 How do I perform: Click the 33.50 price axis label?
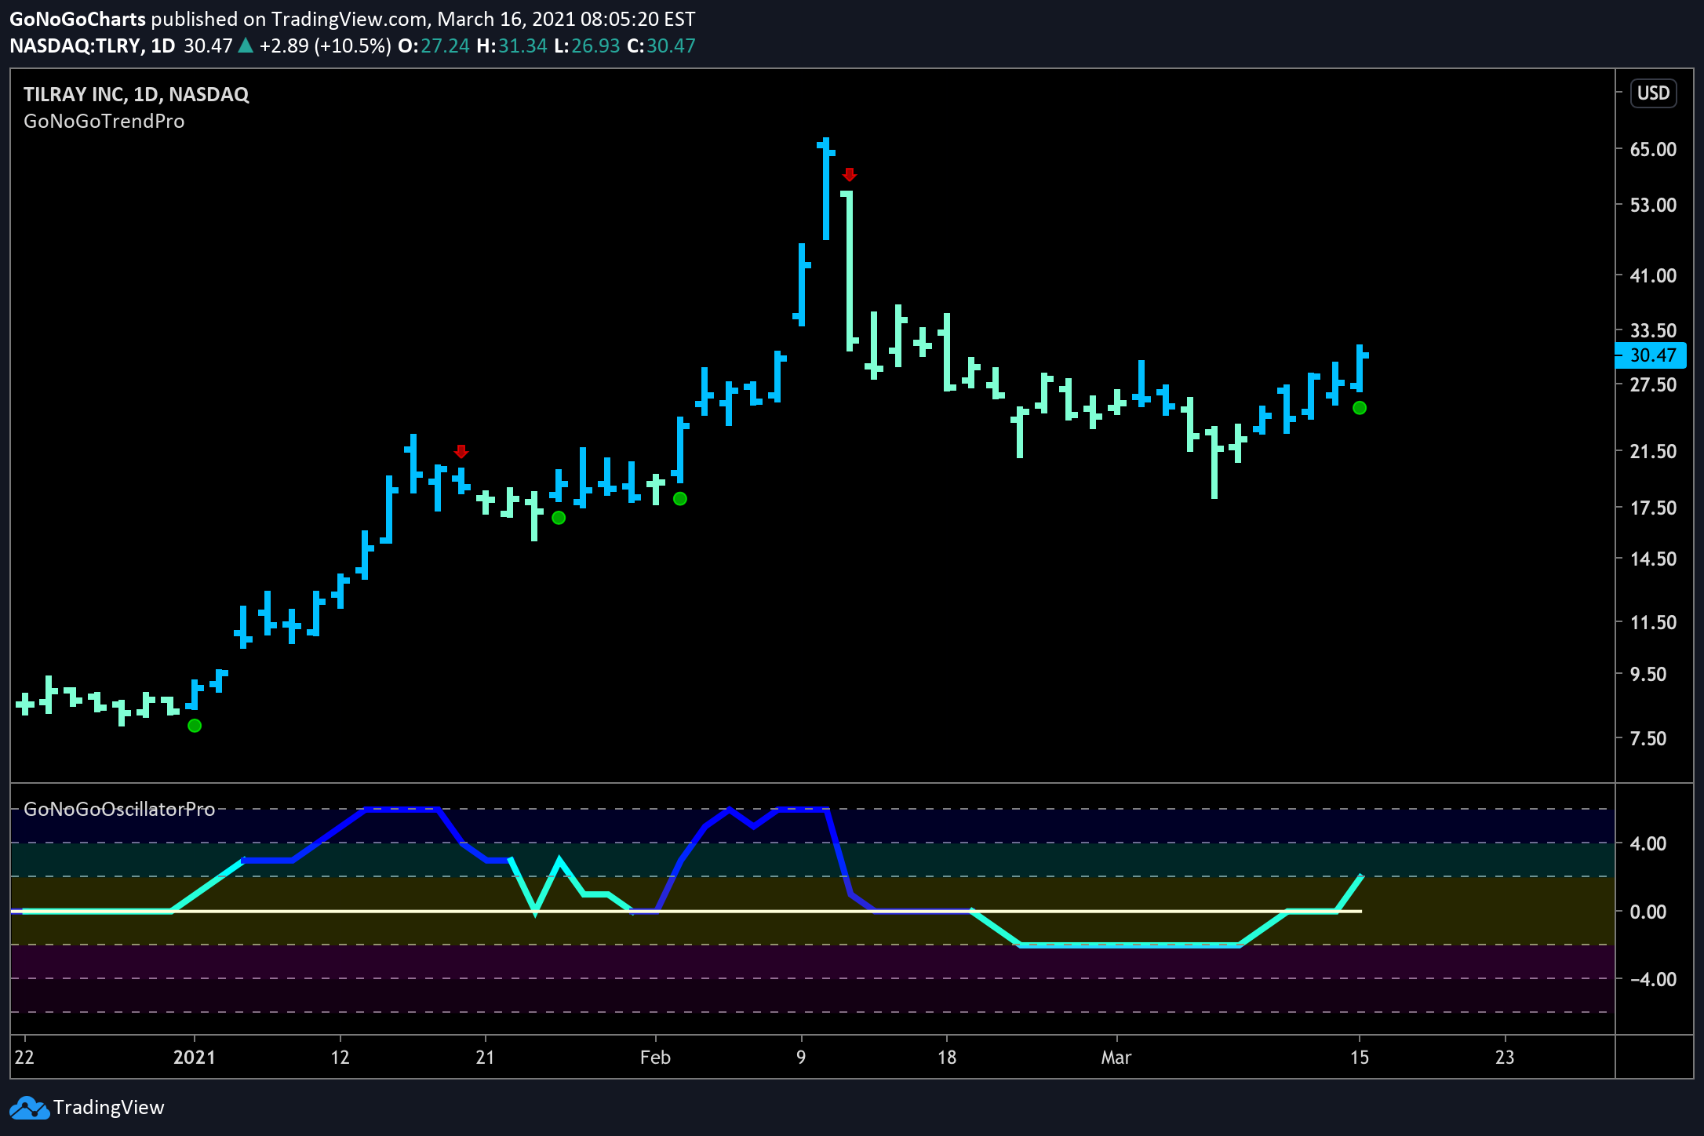tap(1653, 330)
